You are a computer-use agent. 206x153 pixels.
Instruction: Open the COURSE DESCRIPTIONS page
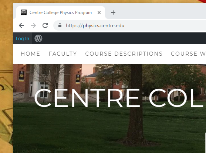coord(124,54)
